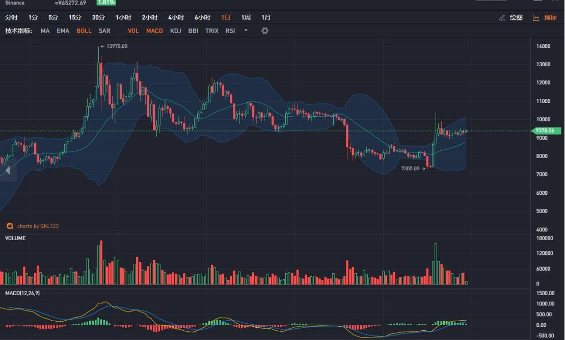Click the QKL123 logo icon
The image size is (565, 340).
coord(10,226)
